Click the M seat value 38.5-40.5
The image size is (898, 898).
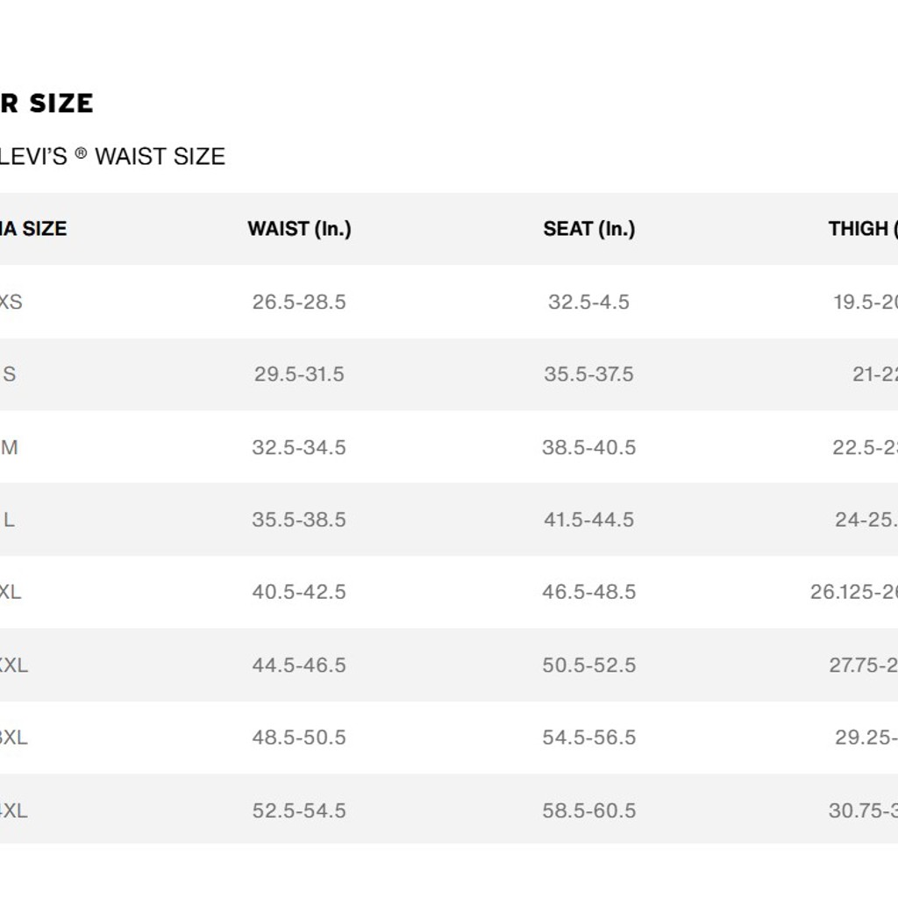tap(588, 447)
